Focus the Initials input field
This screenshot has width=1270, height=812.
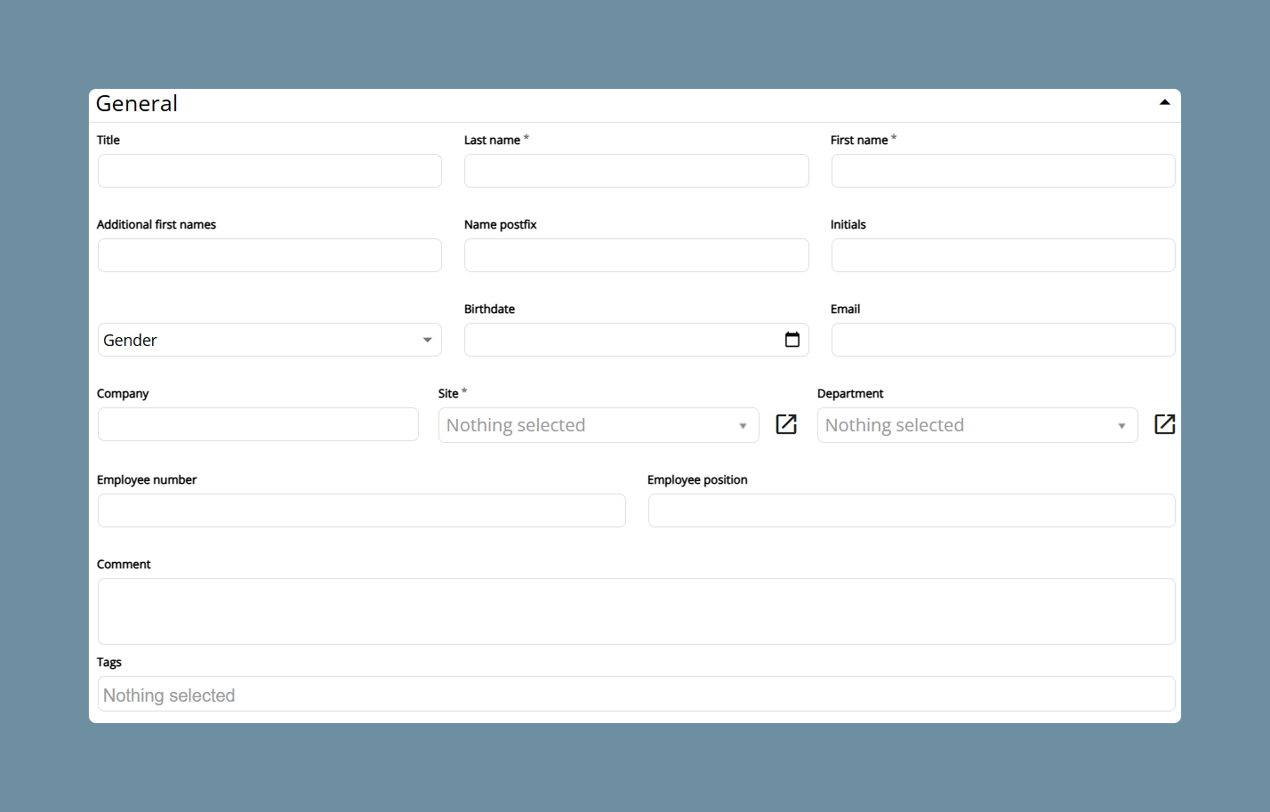pos(1003,255)
